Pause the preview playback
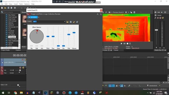The image size is (169, 95). click(x=124, y=44)
